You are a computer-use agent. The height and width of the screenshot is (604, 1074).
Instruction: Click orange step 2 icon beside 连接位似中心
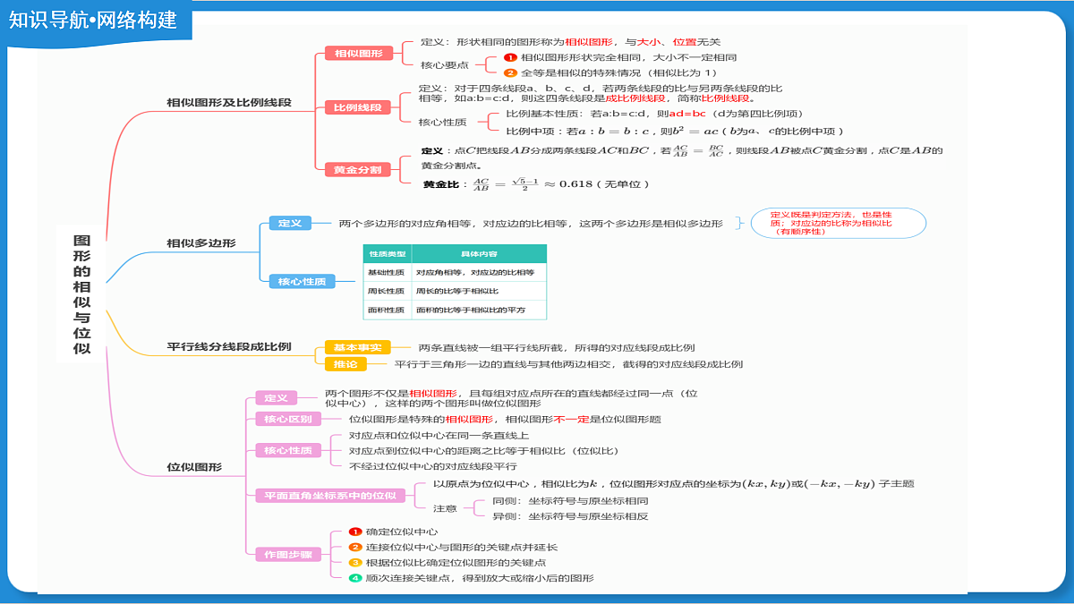click(x=355, y=547)
